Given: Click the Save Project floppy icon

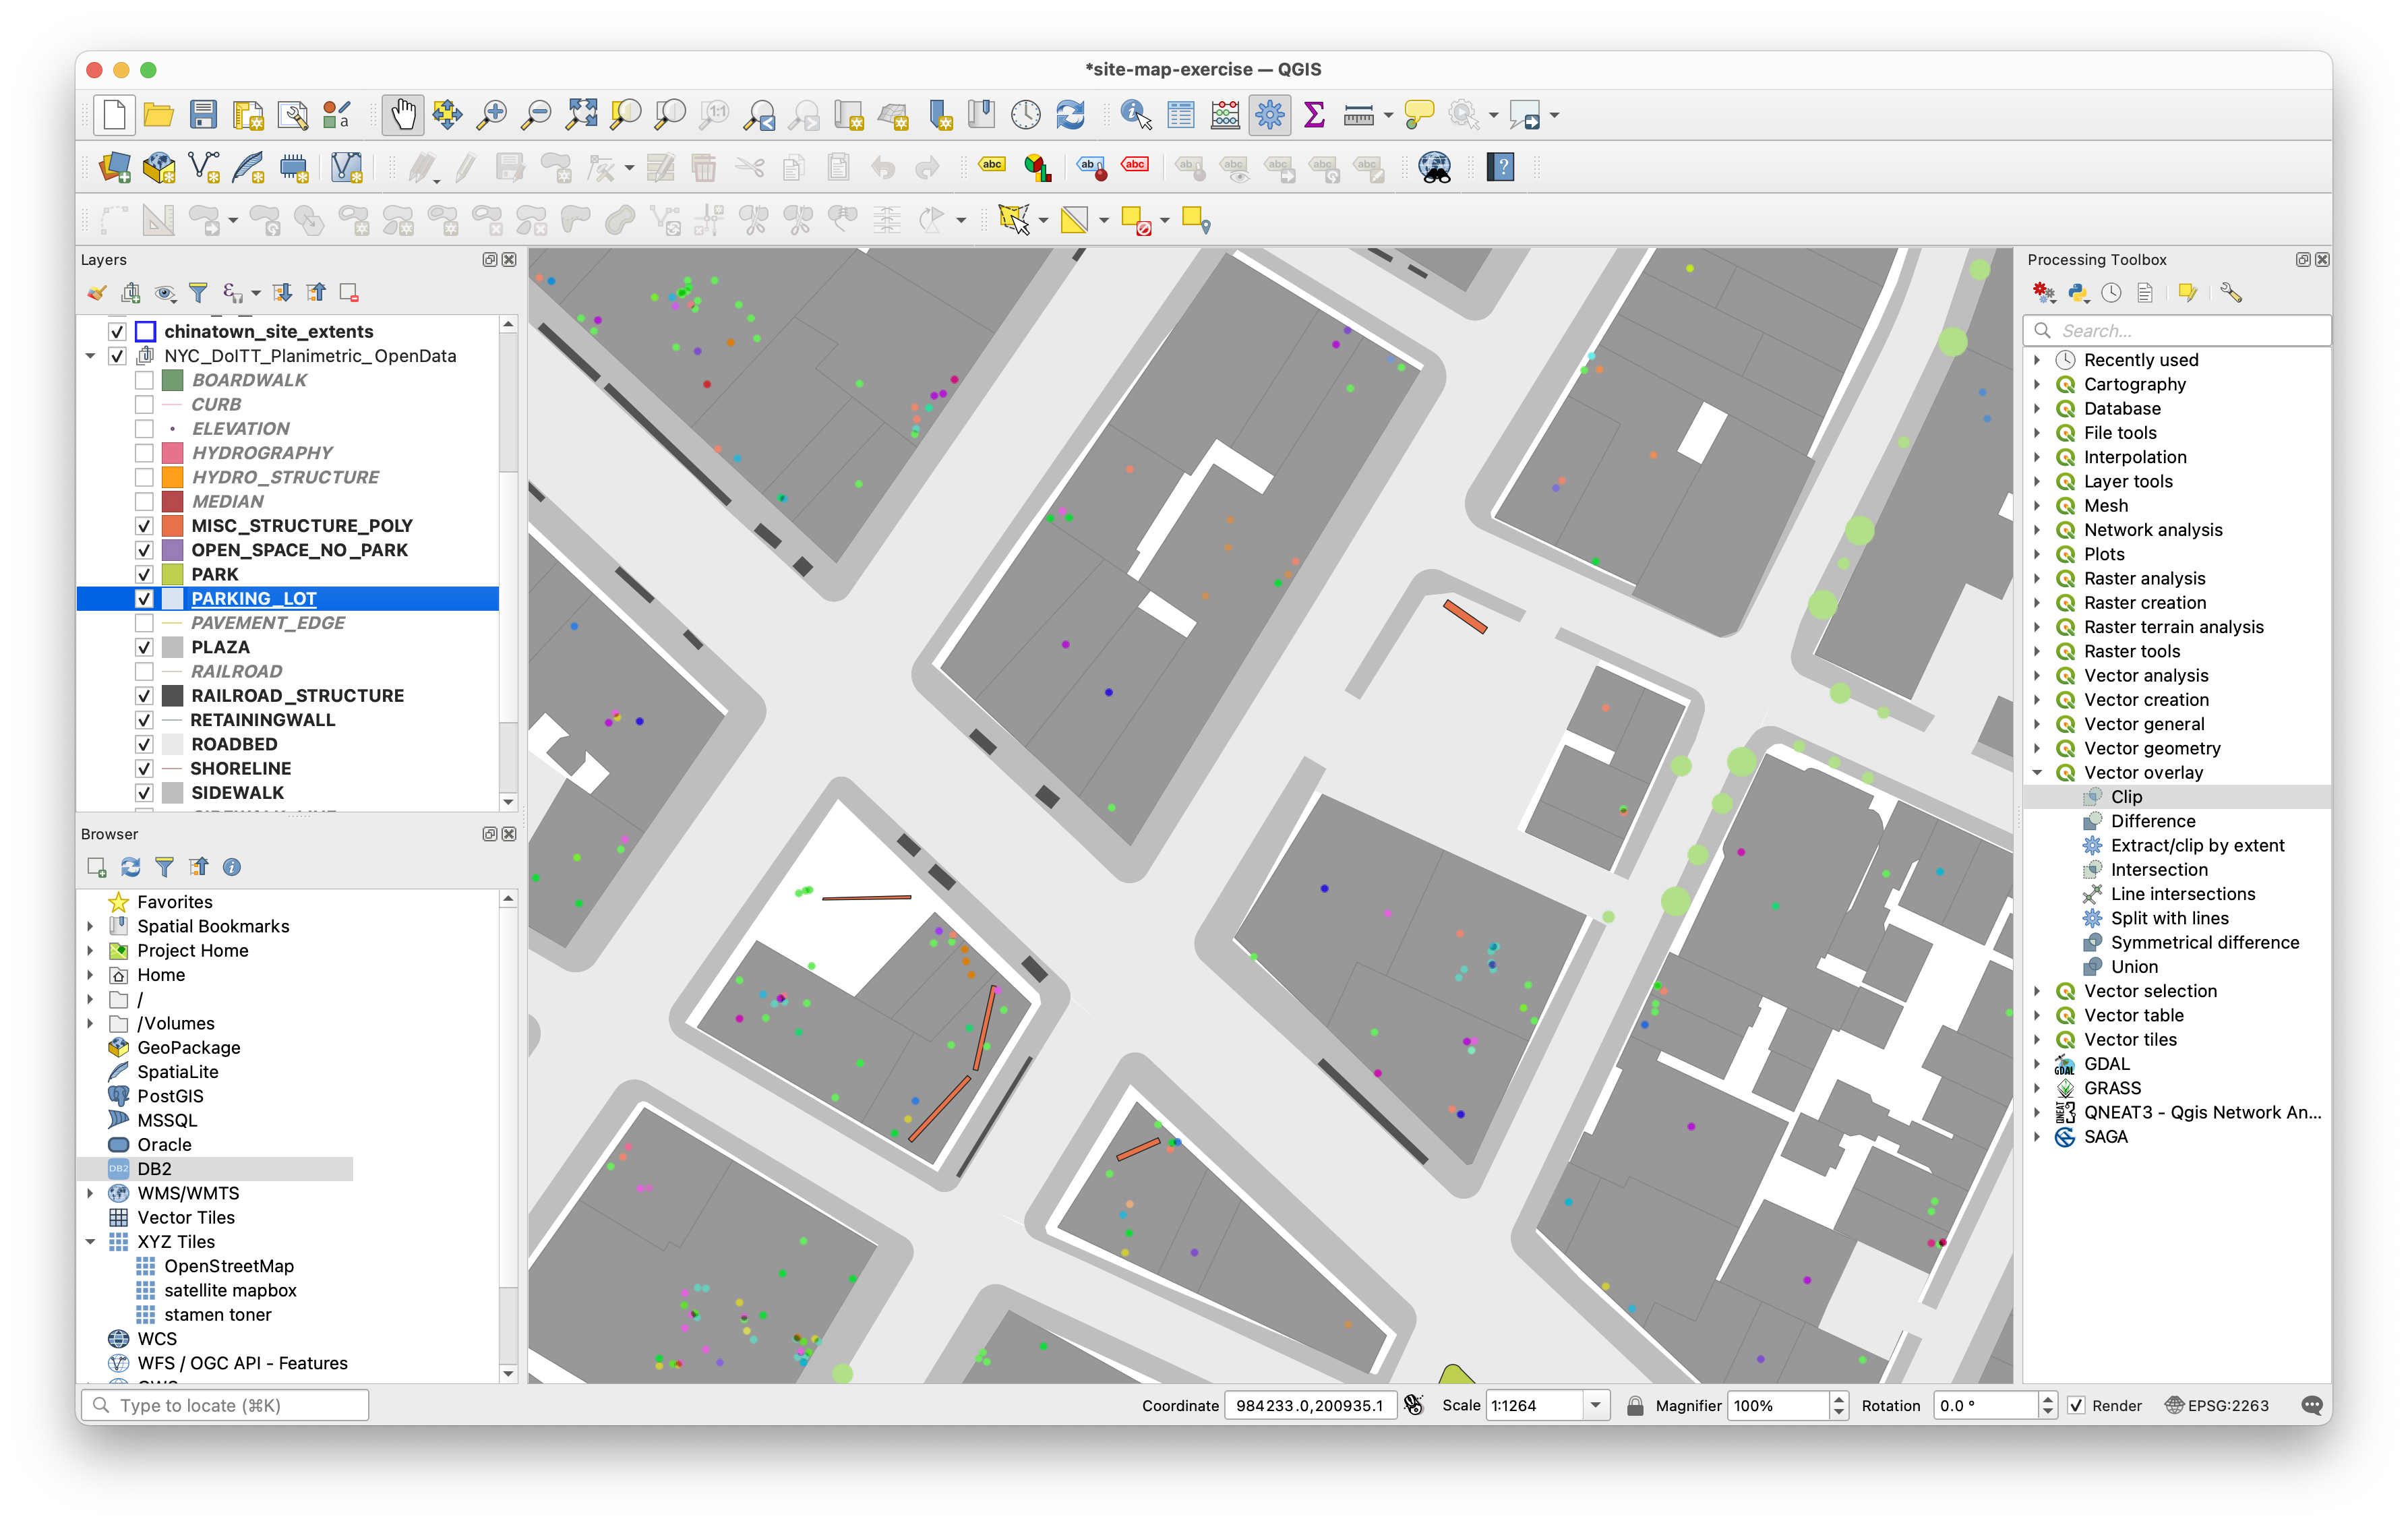Looking at the screenshot, I should (203, 115).
